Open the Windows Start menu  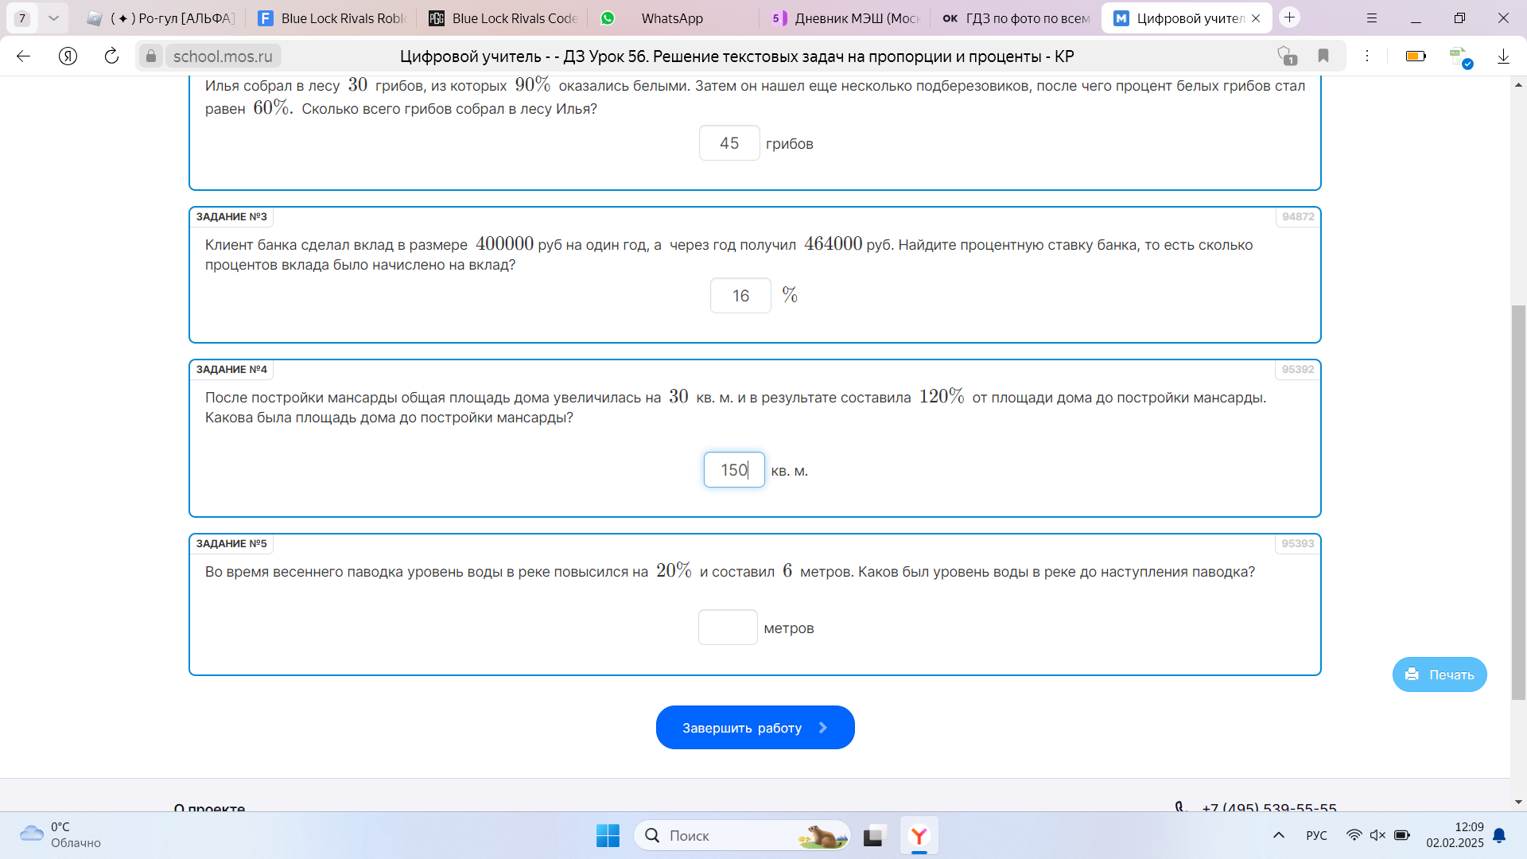608,835
